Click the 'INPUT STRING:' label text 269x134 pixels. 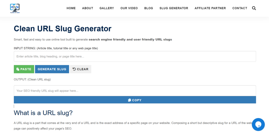pos(25,48)
